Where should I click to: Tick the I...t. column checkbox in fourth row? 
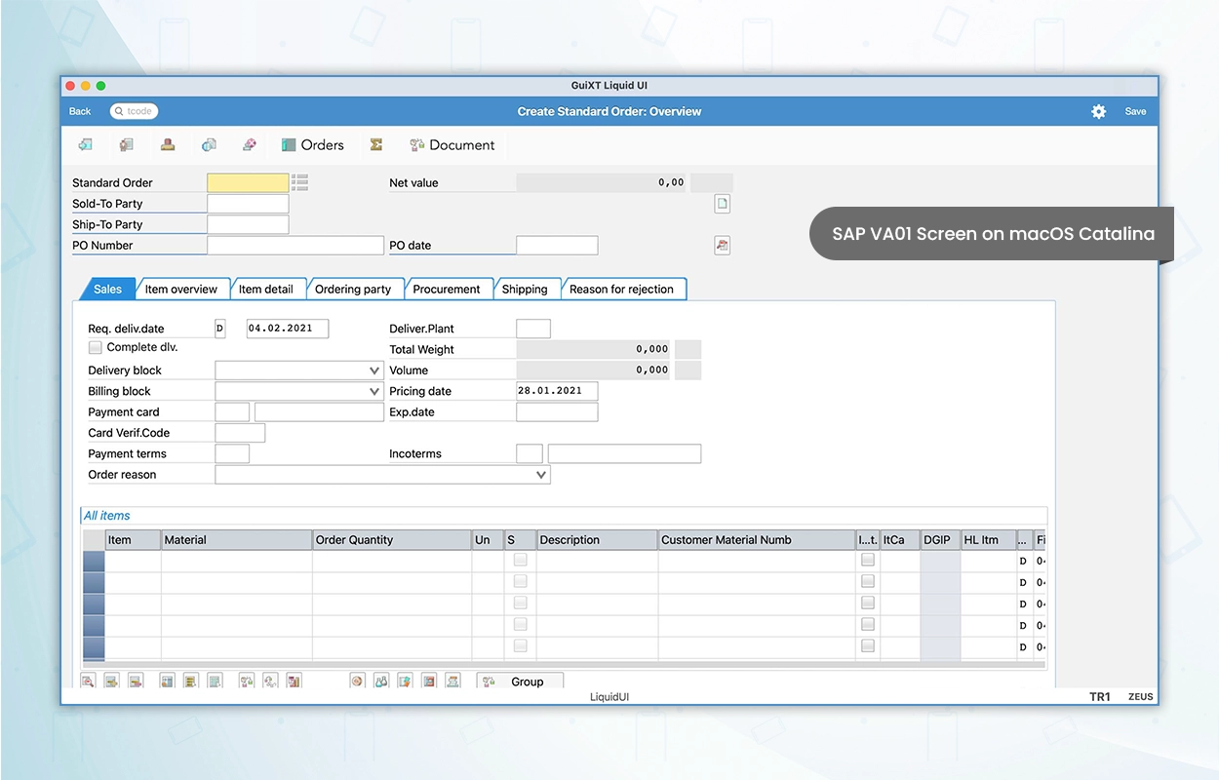pos(867,624)
